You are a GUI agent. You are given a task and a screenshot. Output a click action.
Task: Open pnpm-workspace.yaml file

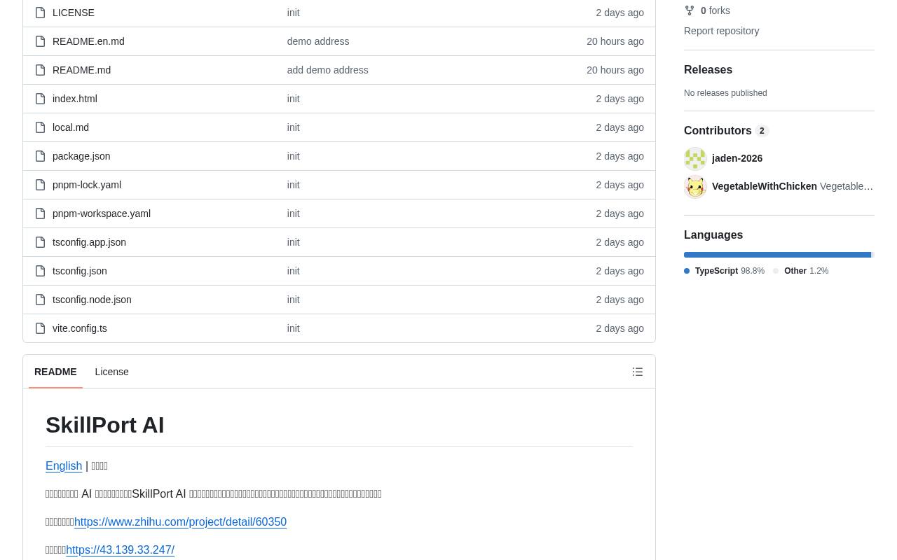[x=102, y=213]
